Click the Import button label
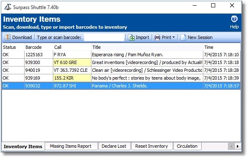The image size is (248, 158). [x=142, y=37]
